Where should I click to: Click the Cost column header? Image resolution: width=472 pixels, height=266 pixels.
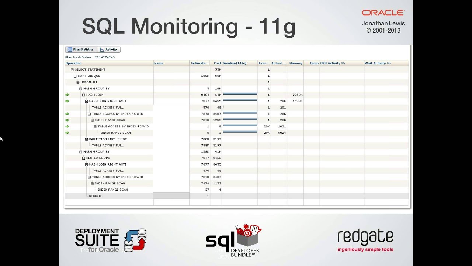[216, 63]
